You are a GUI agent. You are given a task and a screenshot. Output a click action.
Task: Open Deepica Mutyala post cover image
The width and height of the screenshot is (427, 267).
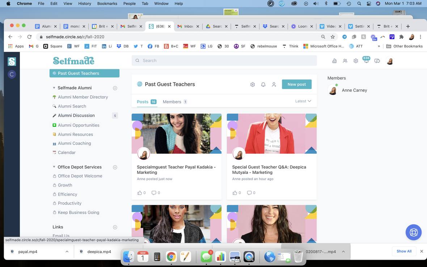(x=271, y=134)
